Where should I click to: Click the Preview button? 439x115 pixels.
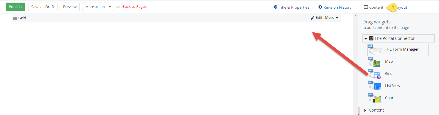pyautogui.click(x=70, y=7)
